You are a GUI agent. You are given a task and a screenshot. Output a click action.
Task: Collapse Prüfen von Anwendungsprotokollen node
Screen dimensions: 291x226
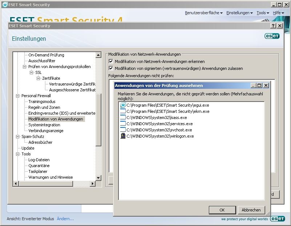(x=24, y=67)
